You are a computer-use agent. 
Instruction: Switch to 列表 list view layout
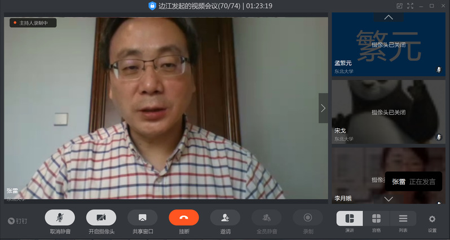pyautogui.click(x=403, y=219)
